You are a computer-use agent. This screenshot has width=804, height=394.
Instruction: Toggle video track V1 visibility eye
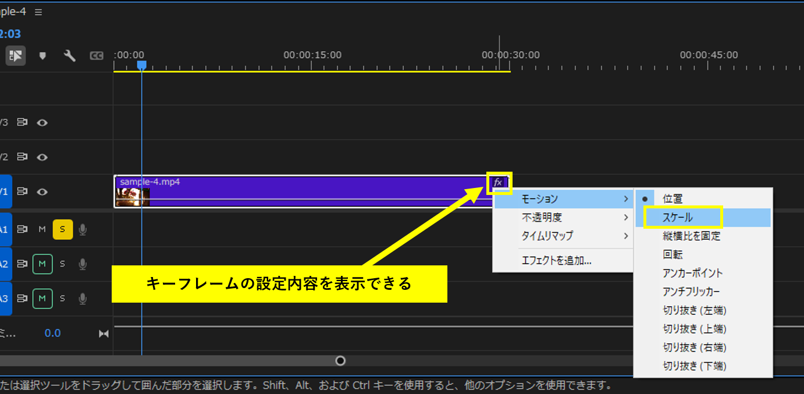(42, 191)
